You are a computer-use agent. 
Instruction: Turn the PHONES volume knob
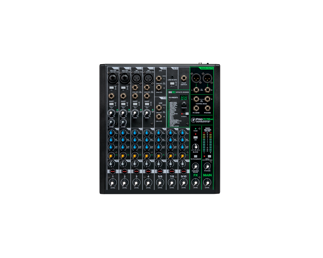pos(207,166)
